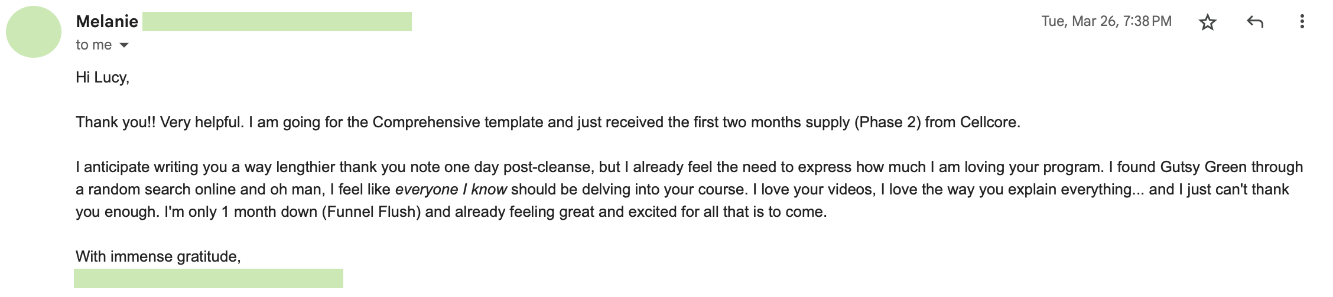Expand the 'to me' recipient details arrow
Screen dimensions: 1333x297
[x=124, y=45]
